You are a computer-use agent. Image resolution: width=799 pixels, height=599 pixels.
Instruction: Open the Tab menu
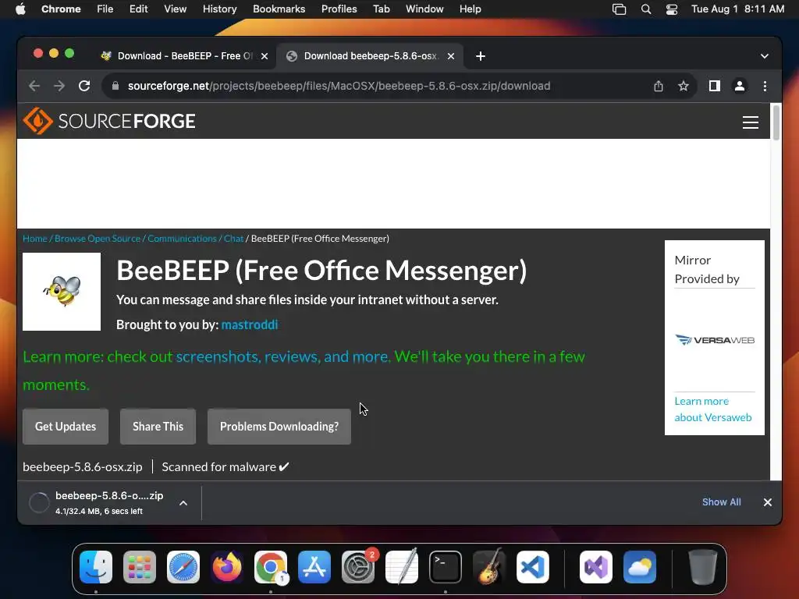pos(381,9)
